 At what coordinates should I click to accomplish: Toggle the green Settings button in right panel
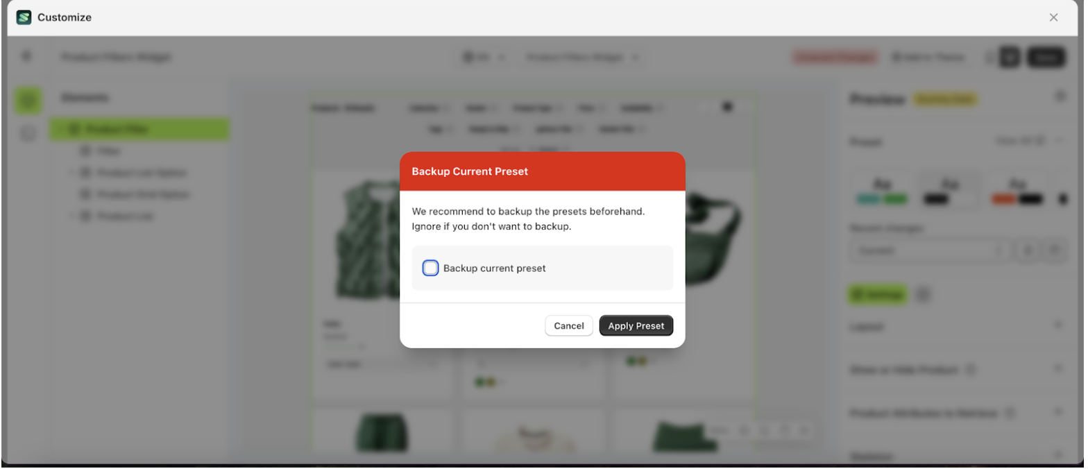[876, 294]
